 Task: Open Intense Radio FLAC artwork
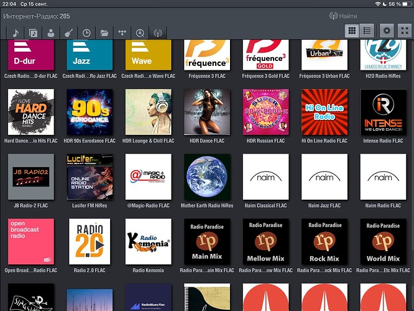pyautogui.click(x=383, y=112)
